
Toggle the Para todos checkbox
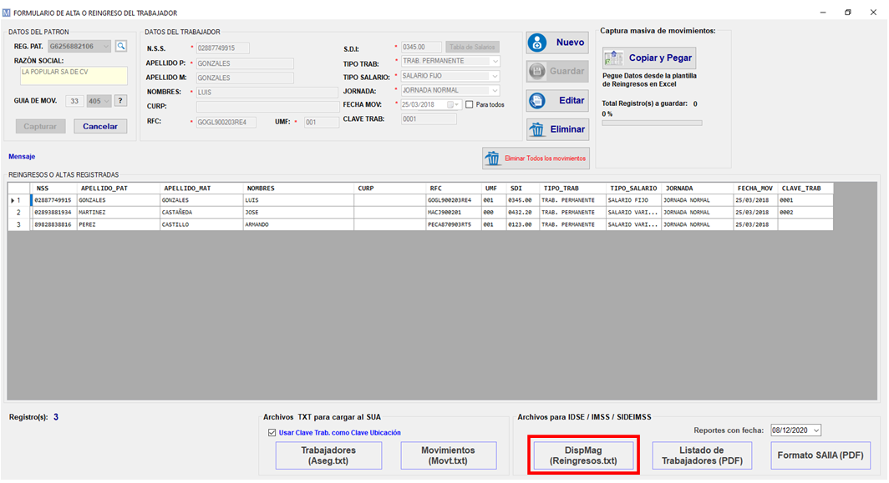pyautogui.click(x=469, y=105)
